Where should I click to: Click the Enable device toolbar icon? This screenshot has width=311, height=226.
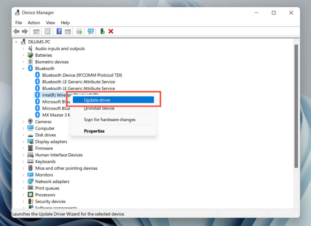102,31
